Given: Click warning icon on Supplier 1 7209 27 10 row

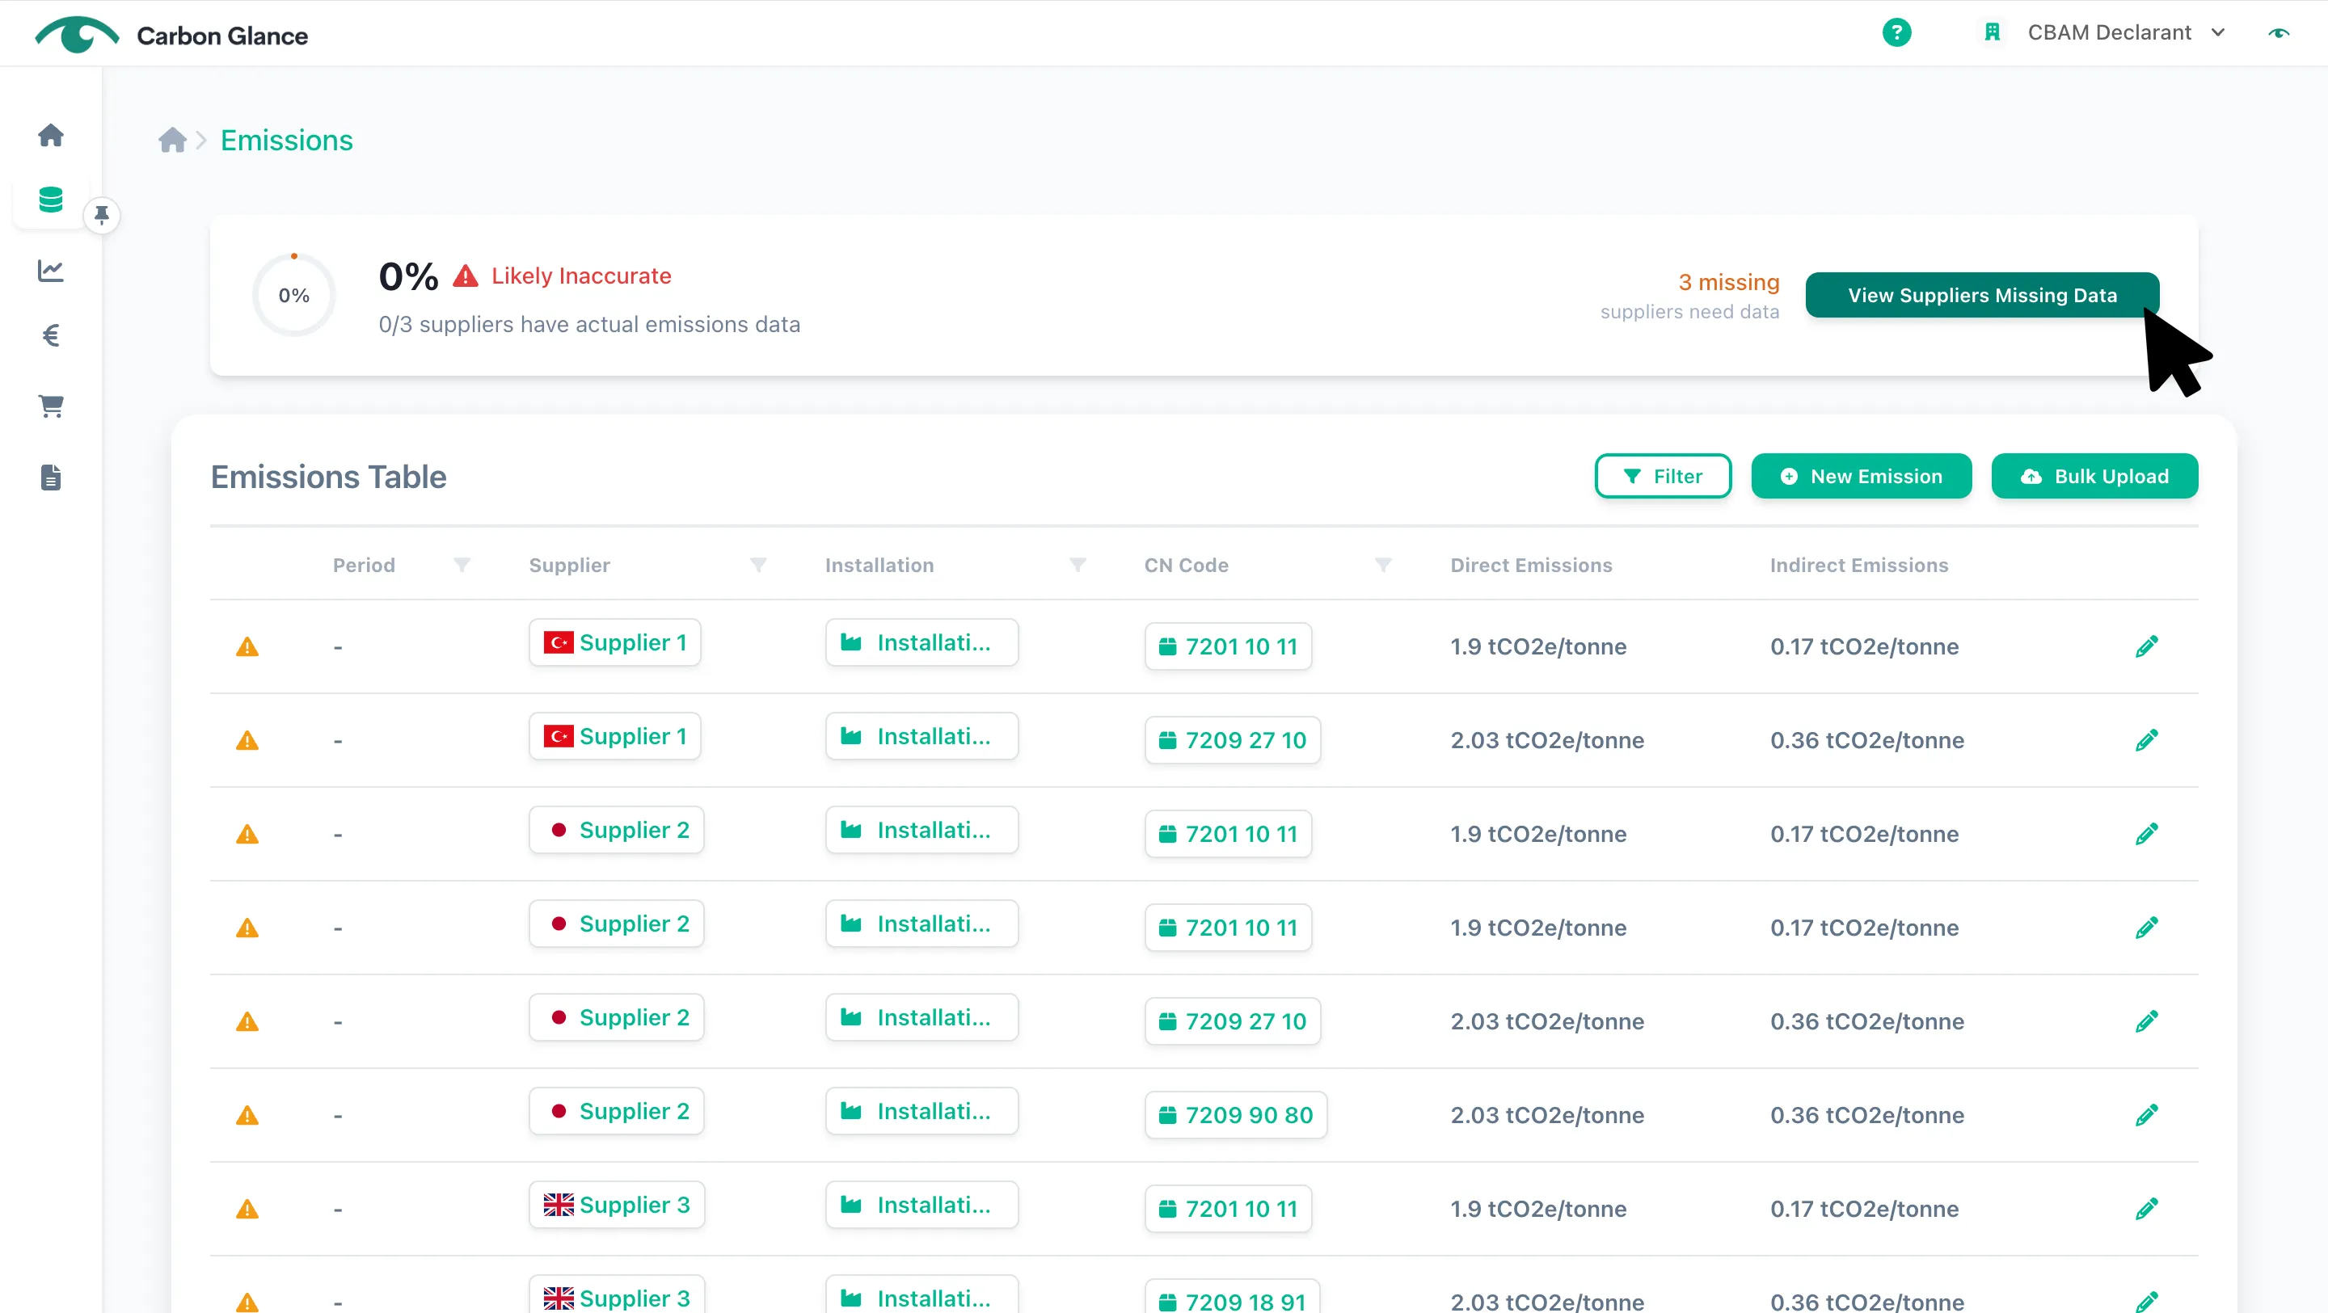Looking at the screenshot, I should (x=247, y=741).
